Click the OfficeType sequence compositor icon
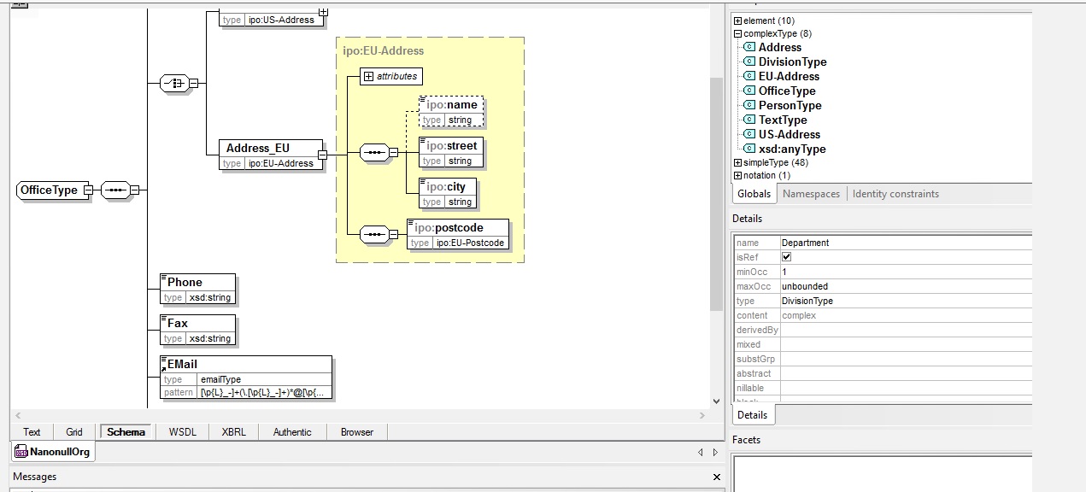 [114, 190]
